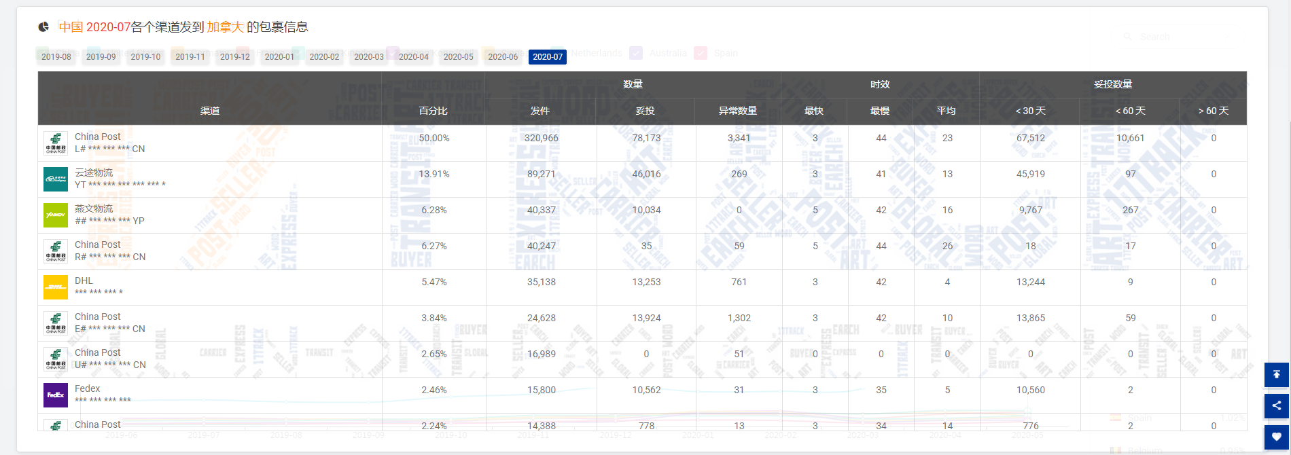1291x455 pixels.
Task: Click the 发件 column header
Action: pyautogui.click(x=540, y=111)
